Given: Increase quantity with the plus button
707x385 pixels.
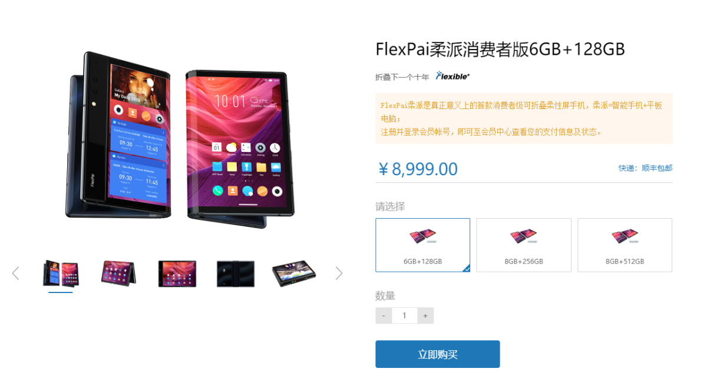Looking at the screenshot, I should point(425,315).
